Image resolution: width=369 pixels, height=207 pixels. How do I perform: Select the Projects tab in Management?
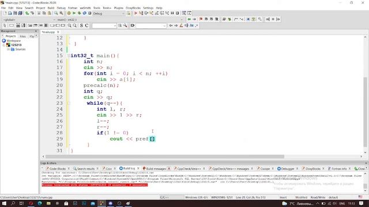pyautogui.click(x=10, y=36)
